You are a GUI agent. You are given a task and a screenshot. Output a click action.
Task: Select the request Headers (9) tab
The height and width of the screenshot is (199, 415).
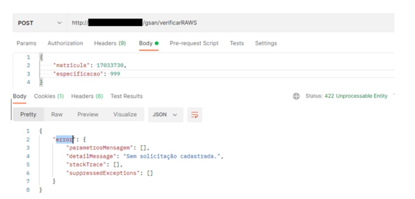tap(110, 43)
